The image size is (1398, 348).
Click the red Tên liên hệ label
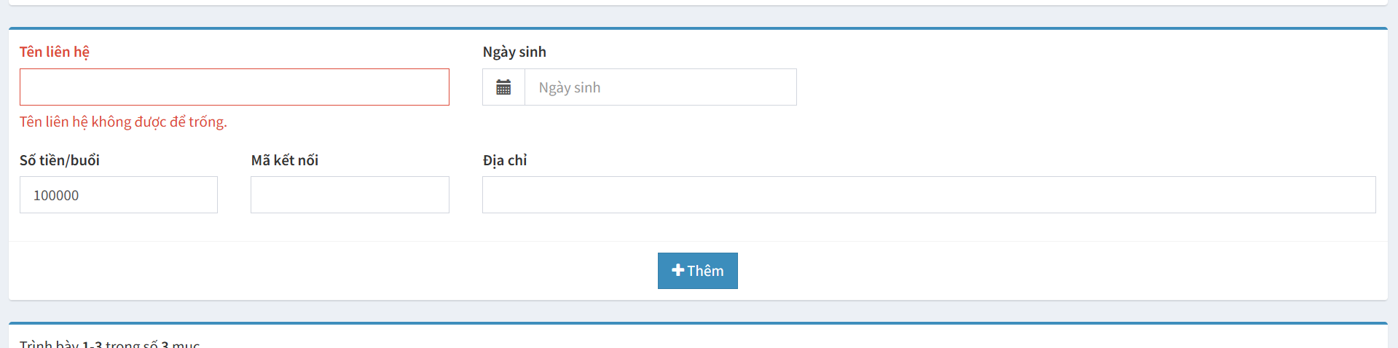tap(55, 52)
